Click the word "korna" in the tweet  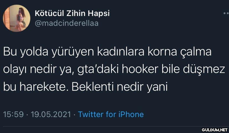[x=162, y=52]
